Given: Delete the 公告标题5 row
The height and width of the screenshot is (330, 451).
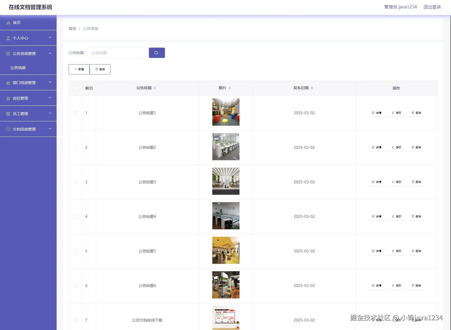Looking at the screenshot, I should 416,251.
